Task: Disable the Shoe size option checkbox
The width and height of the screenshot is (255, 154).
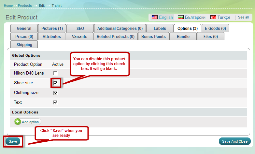Action: point(55,83)
